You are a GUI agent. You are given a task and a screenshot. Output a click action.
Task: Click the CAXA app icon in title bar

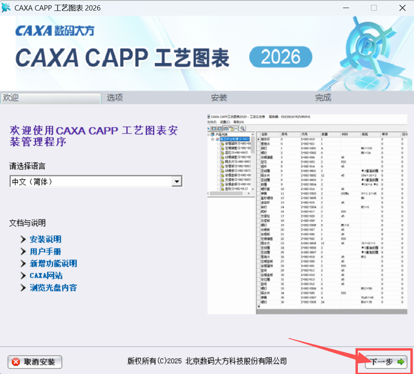point(6,8)
